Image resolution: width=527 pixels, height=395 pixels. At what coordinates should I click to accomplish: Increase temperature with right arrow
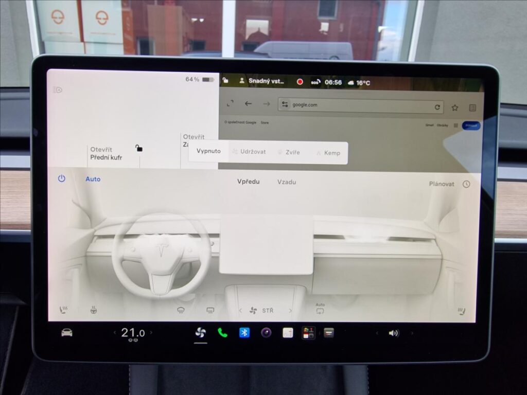(x=151, y=333)
